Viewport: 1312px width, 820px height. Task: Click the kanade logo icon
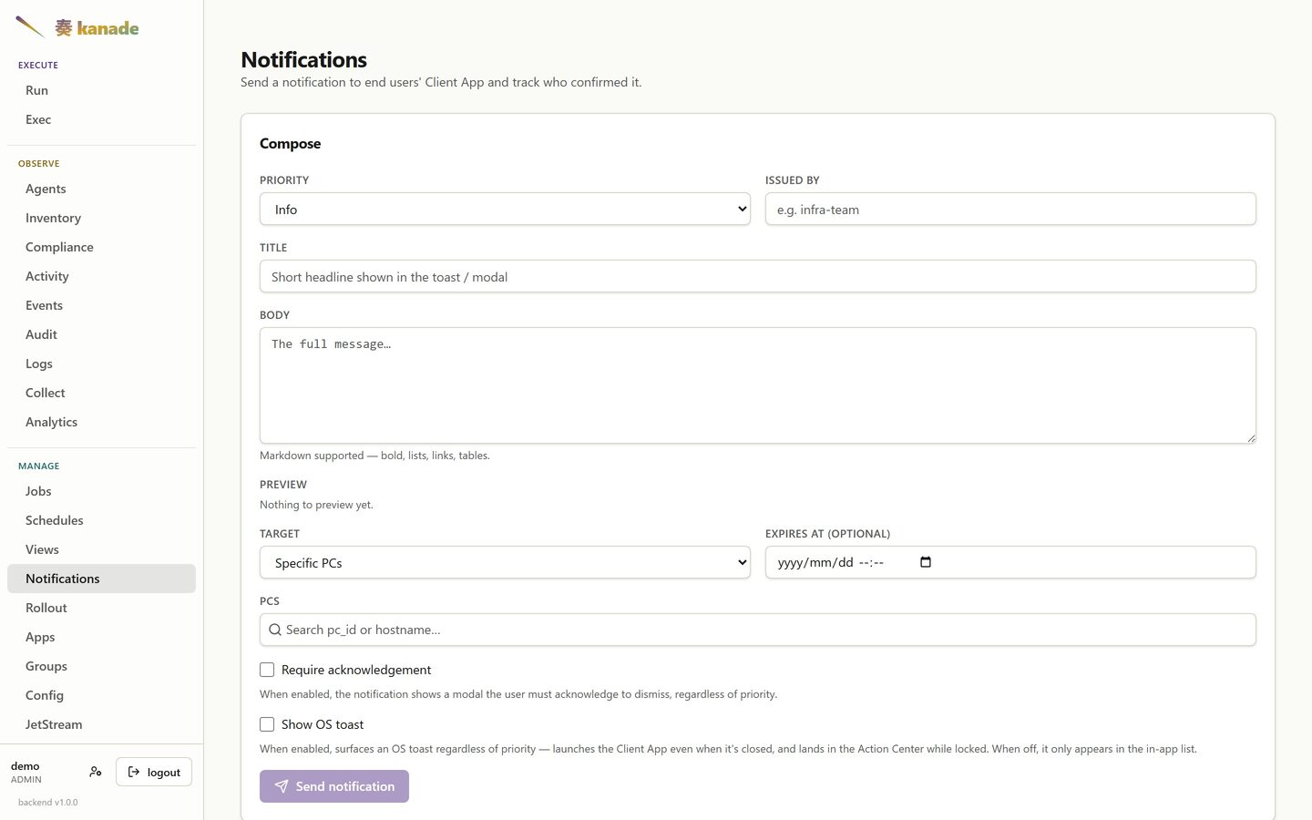pyautogui.click(x=30, y=27)
